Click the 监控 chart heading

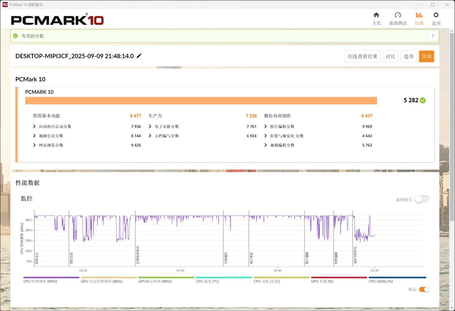[27, 198]
